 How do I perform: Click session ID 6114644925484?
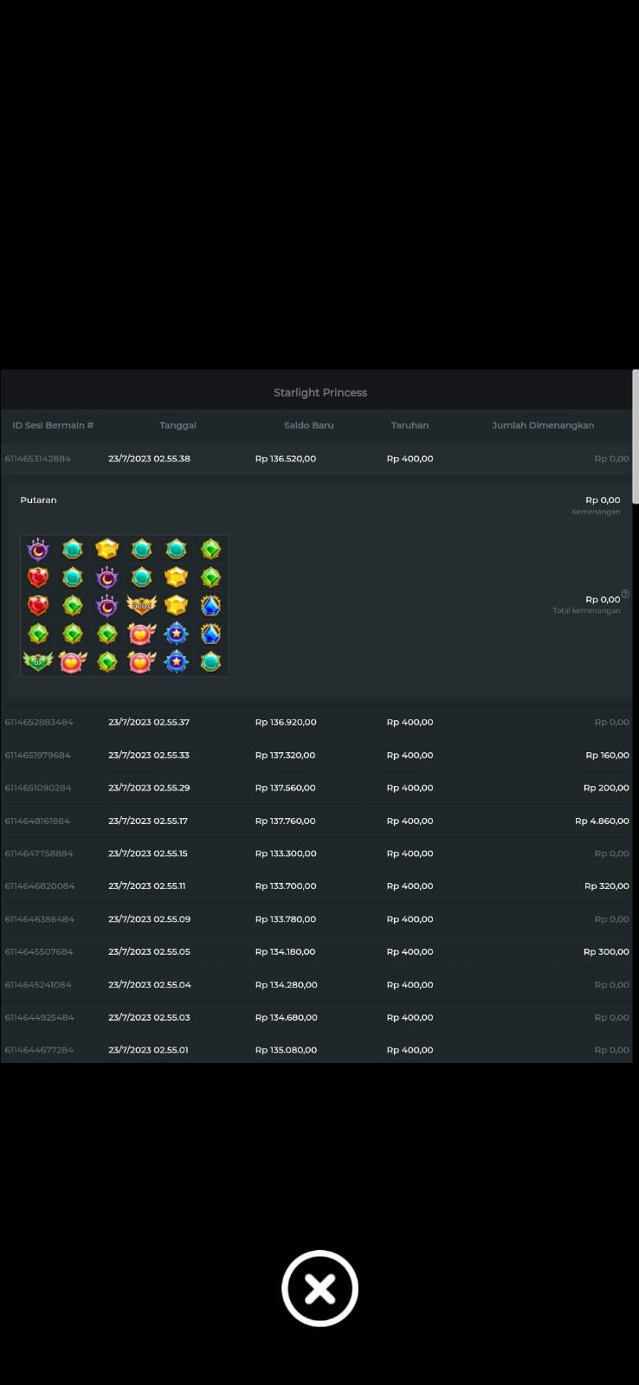tap(39, 1017)
